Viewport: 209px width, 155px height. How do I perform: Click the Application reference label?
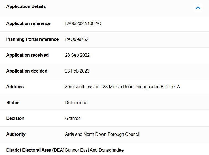tap(28, 24)
